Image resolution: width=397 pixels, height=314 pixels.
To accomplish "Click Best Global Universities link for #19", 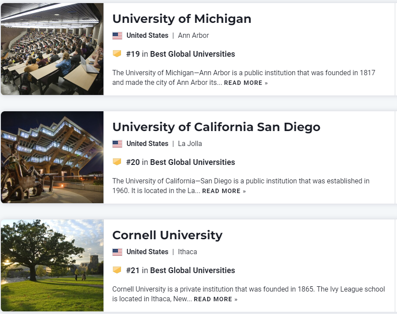I will [192, 54].
